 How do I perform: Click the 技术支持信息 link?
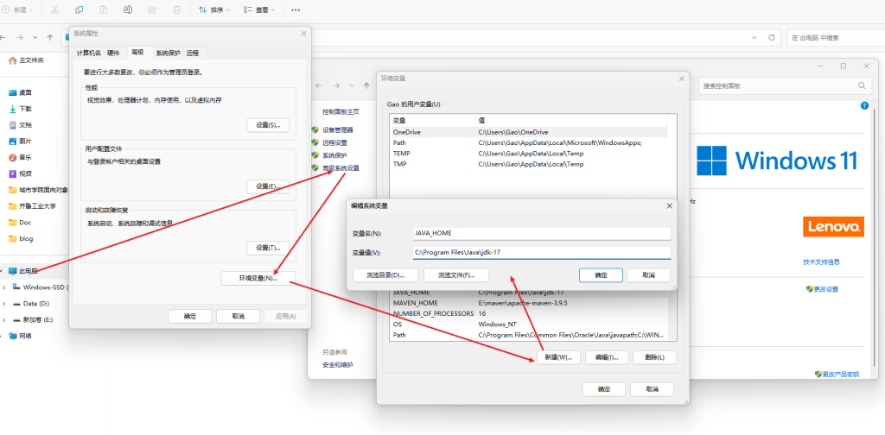[x=821, y=262]
